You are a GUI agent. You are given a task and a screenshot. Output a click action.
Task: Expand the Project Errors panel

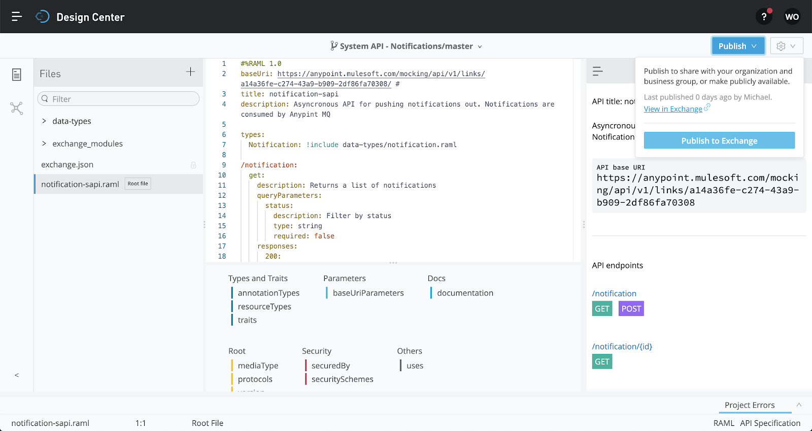click(799, 405)
